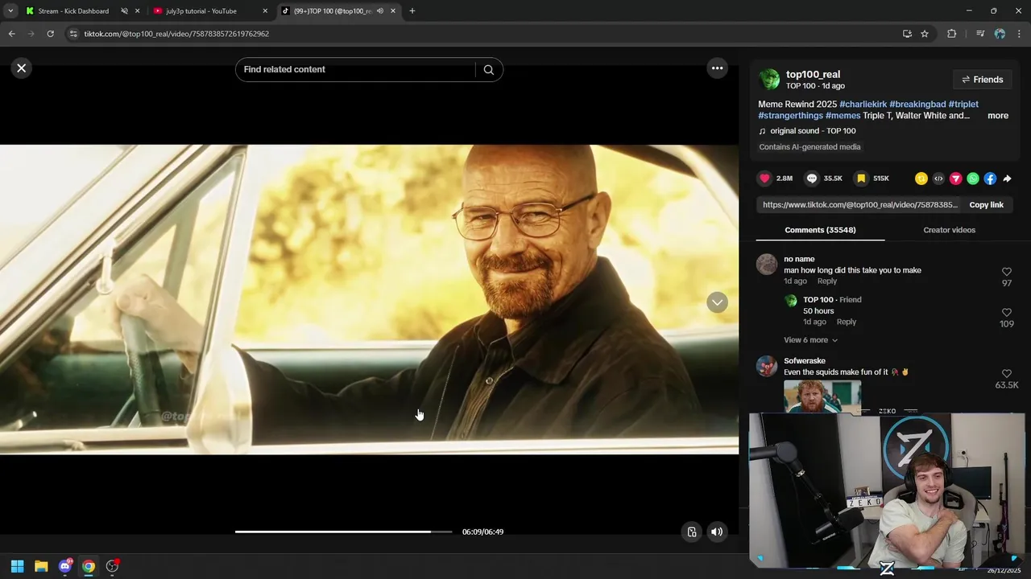Switch to Stream - Kick Dashboard tab
1031x579 pixels.
(72, 11)
